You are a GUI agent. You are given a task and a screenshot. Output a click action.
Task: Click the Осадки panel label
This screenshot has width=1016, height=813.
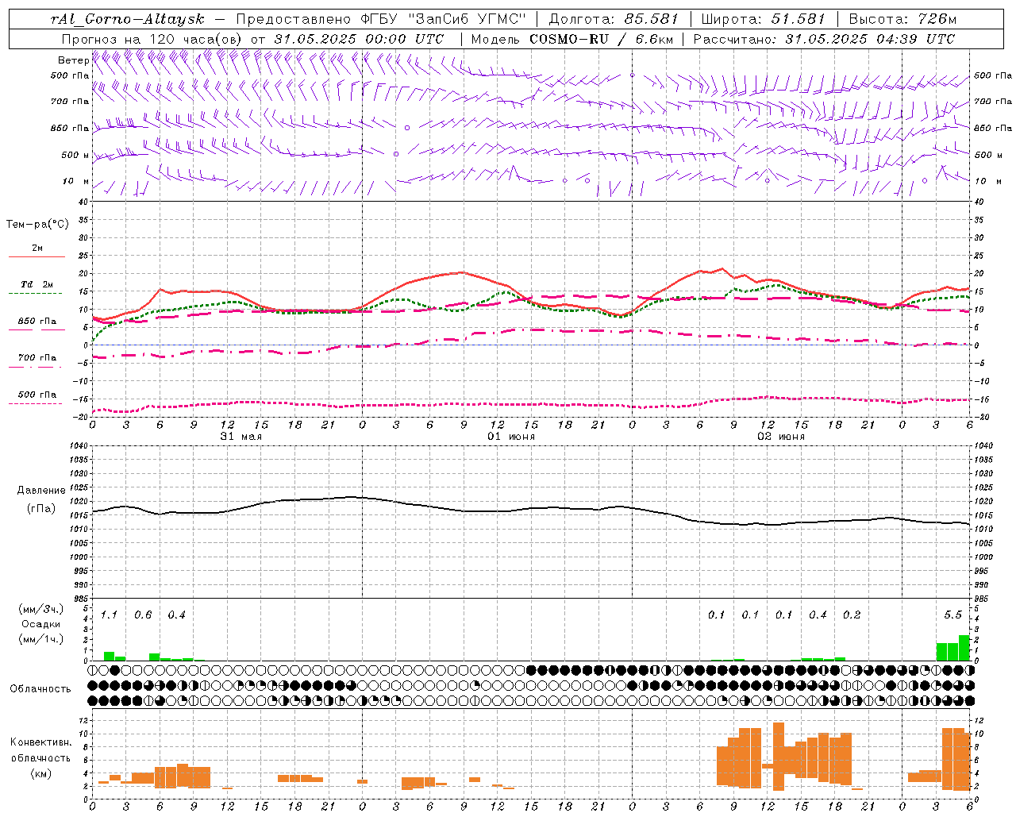coord(40,624)
